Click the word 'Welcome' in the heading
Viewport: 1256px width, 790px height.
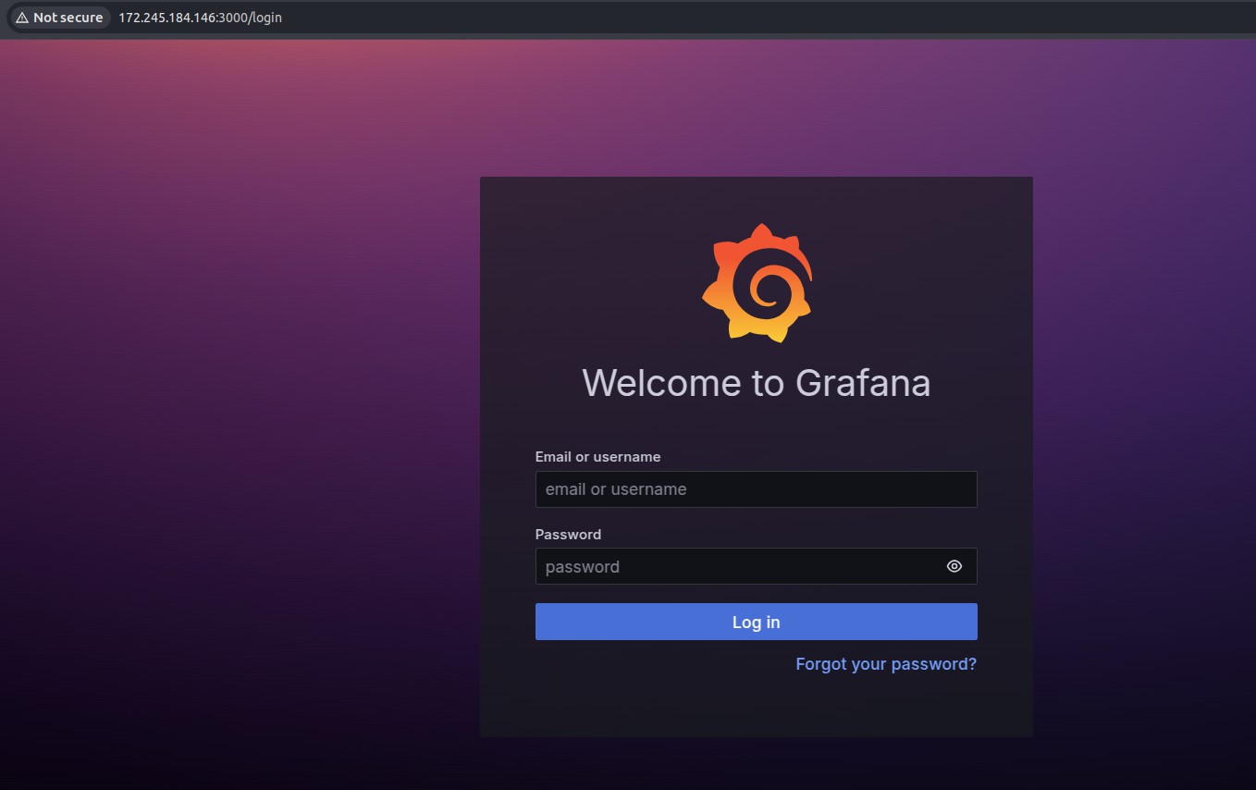click(649, 383)
